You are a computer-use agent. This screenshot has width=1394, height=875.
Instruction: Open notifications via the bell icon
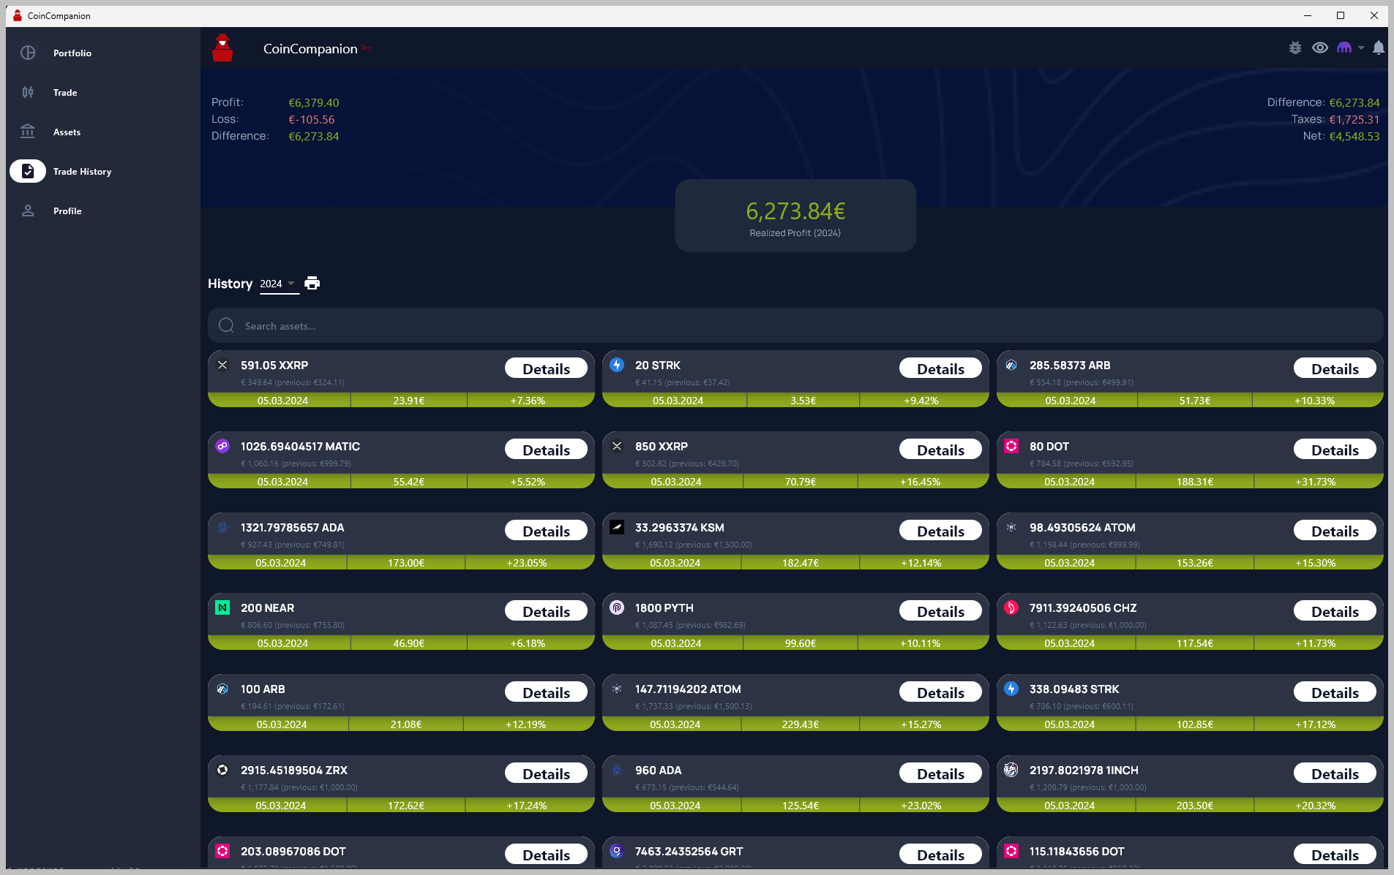point(1379,48)
